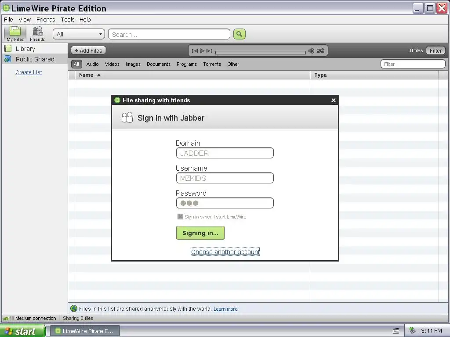Click the 3:44 PM taskbar clock
This screenshot has width=450, height=337.
point(432,331)
